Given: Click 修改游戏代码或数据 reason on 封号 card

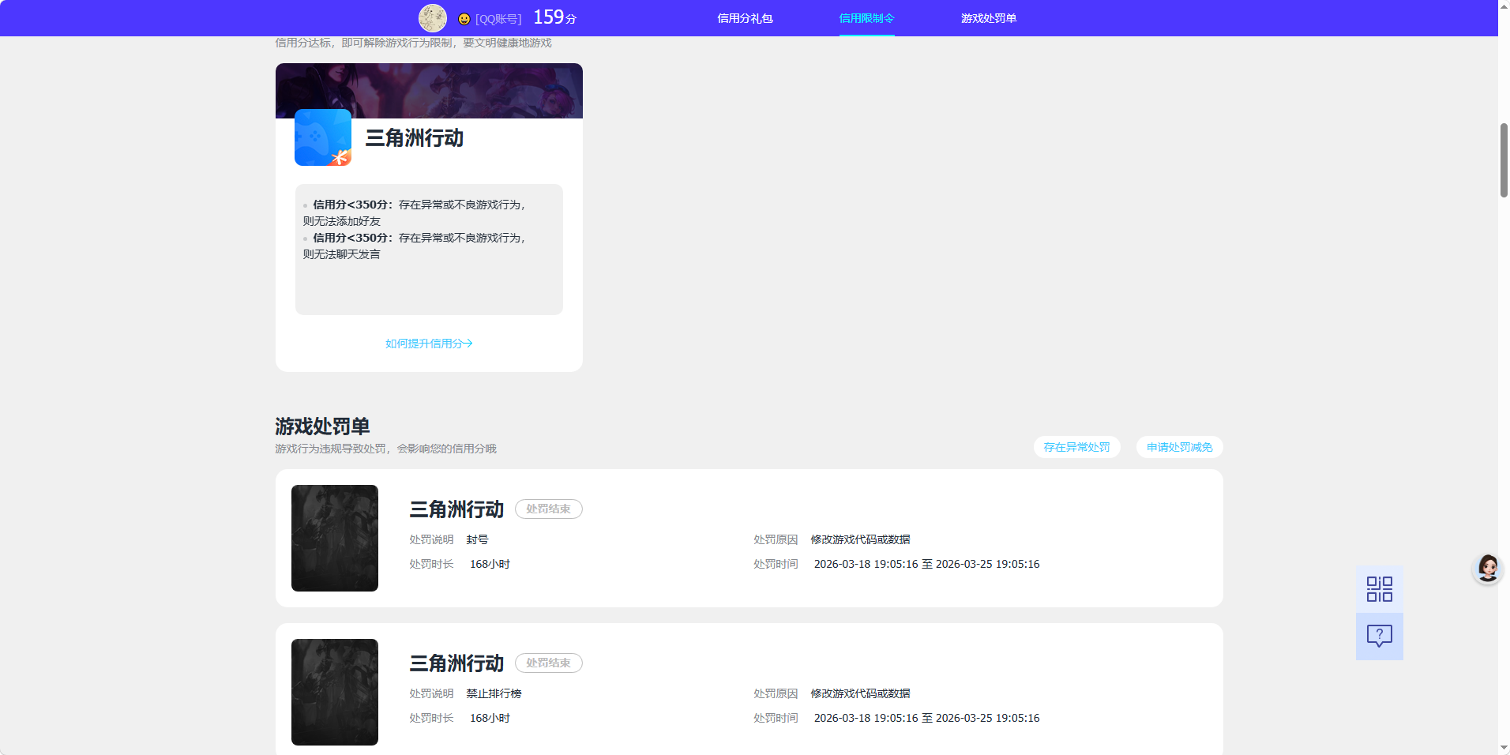Looking at the screenshot, I should [860, 539].
